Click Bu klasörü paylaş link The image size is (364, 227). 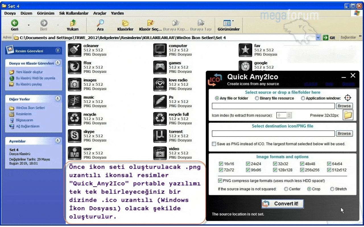(x=29, y=84)
